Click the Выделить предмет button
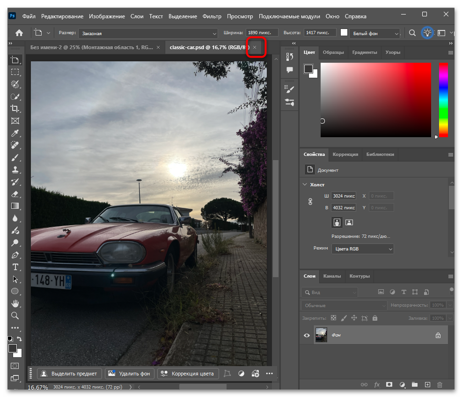 pos(69,373)
